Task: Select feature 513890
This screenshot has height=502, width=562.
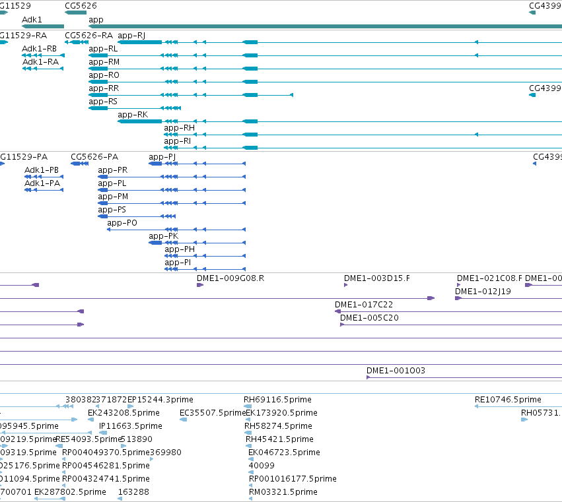Action: (123, 446)
